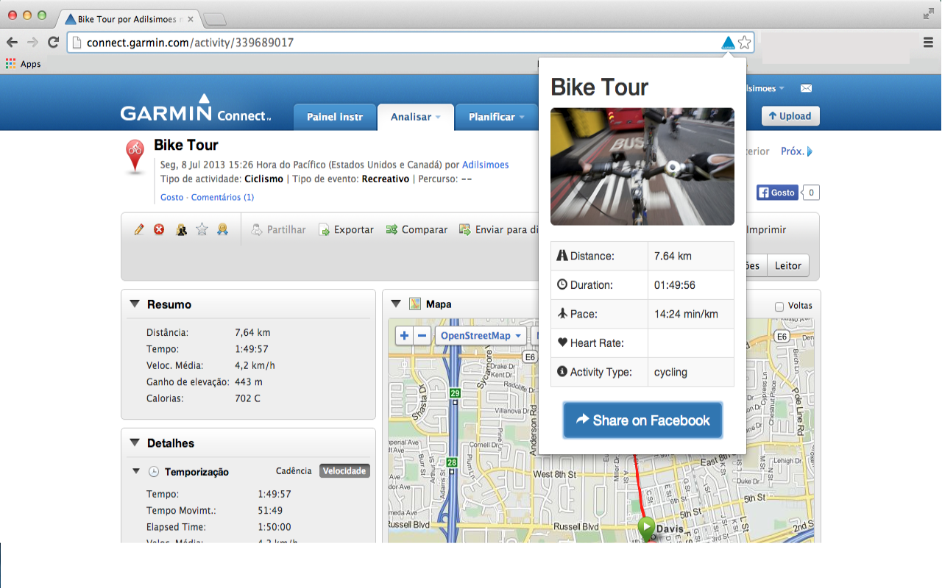The height and width of the screenshot is (588, 942).
Task: Click the Gosto link under activity details
Action: [172, 197]
